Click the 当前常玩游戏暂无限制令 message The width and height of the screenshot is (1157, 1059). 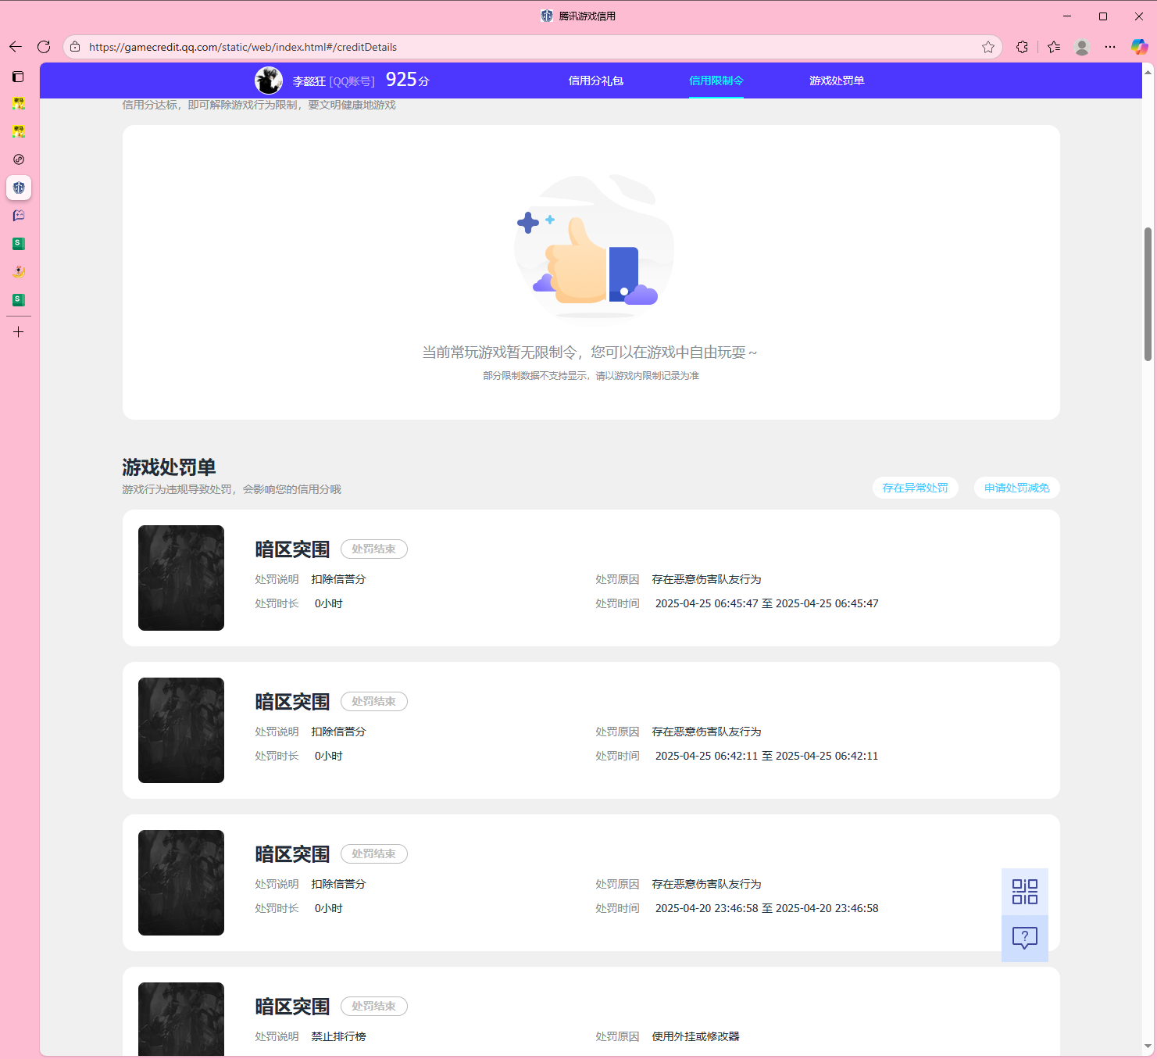point(590,352)
